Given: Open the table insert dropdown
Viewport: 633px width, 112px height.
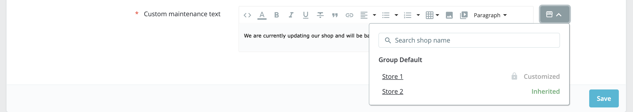Looking at the screenshot, I should click(x=432, y=15).
